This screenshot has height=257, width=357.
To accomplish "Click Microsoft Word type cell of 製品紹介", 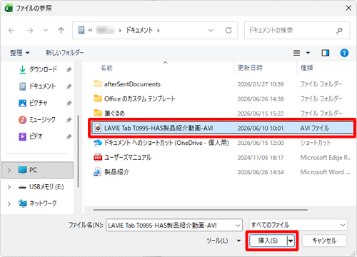I will [x=325, y=172].
